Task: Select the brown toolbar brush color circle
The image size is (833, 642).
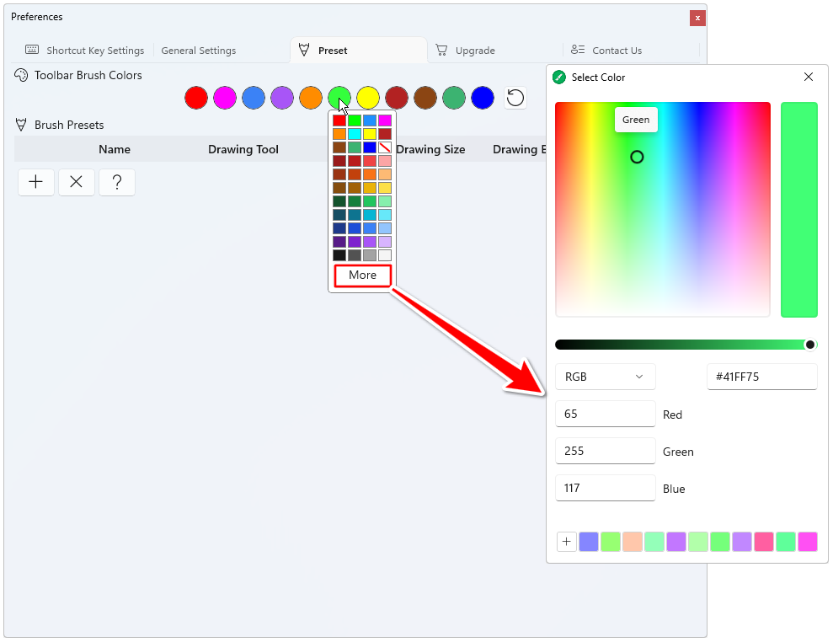Action: coord(425,98)
